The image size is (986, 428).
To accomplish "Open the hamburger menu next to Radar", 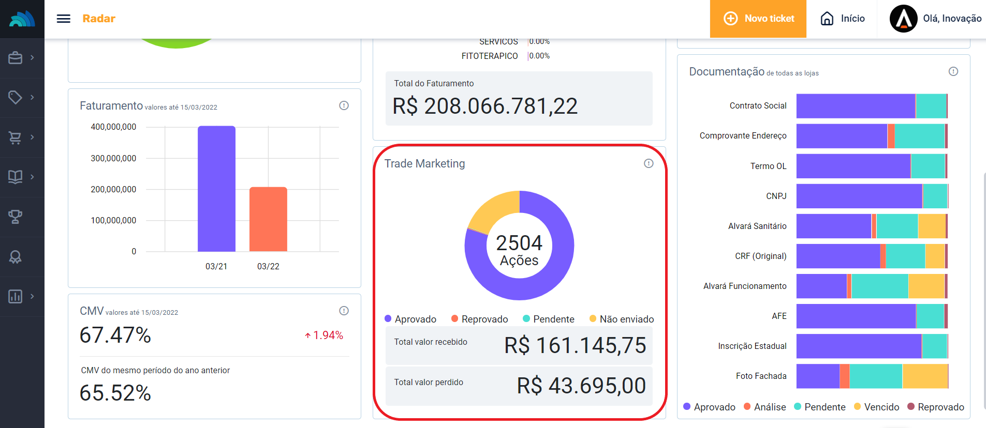I will [x=63, y=19].
